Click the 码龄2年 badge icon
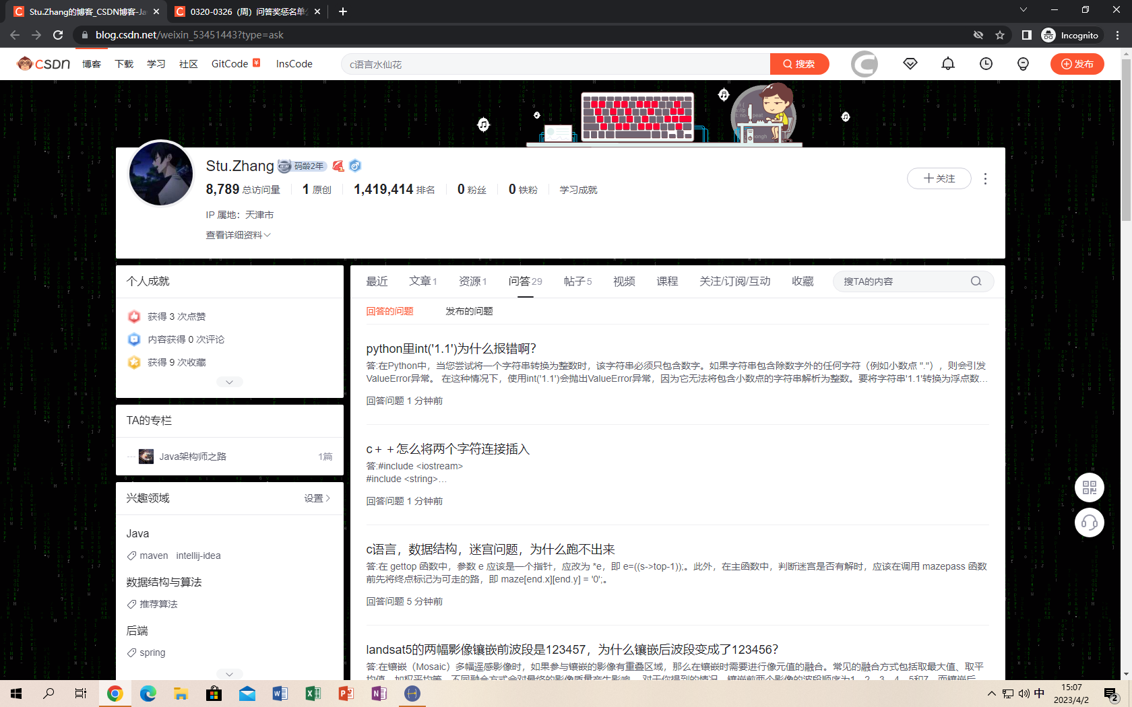 click(x=302, y=166)
